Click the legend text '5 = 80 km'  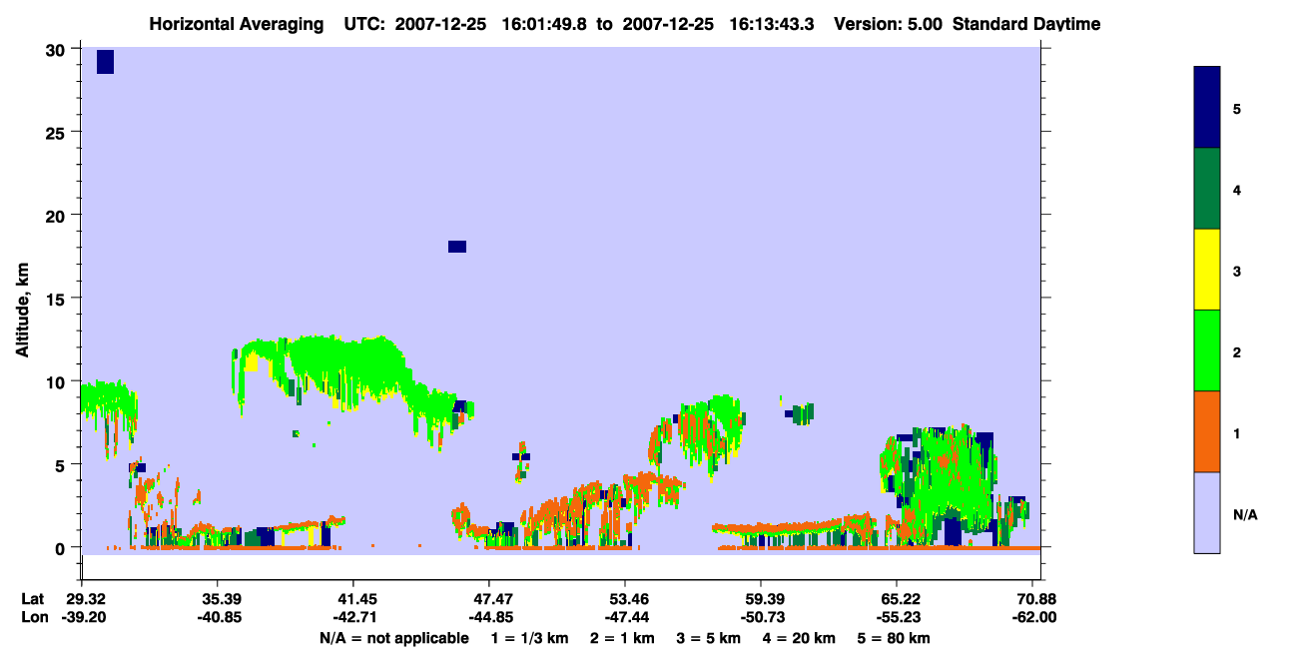click(894, 638)
